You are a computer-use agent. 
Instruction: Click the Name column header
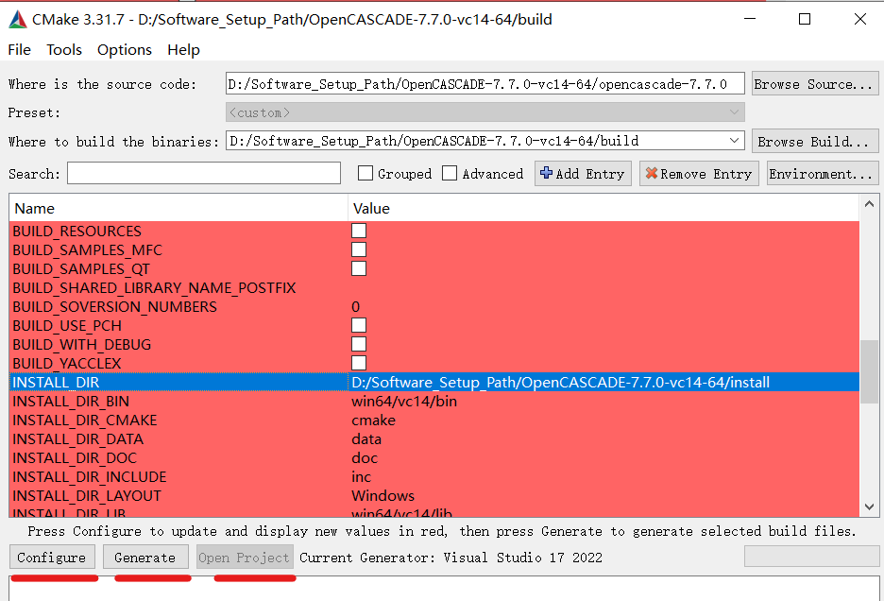[x=178, y=208]
